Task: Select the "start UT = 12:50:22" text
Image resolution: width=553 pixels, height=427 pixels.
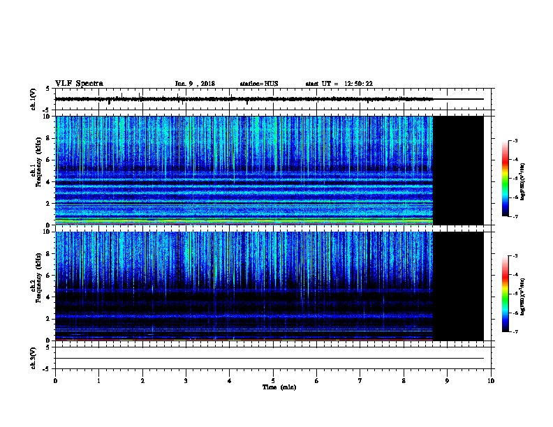Action: (339, 84)
